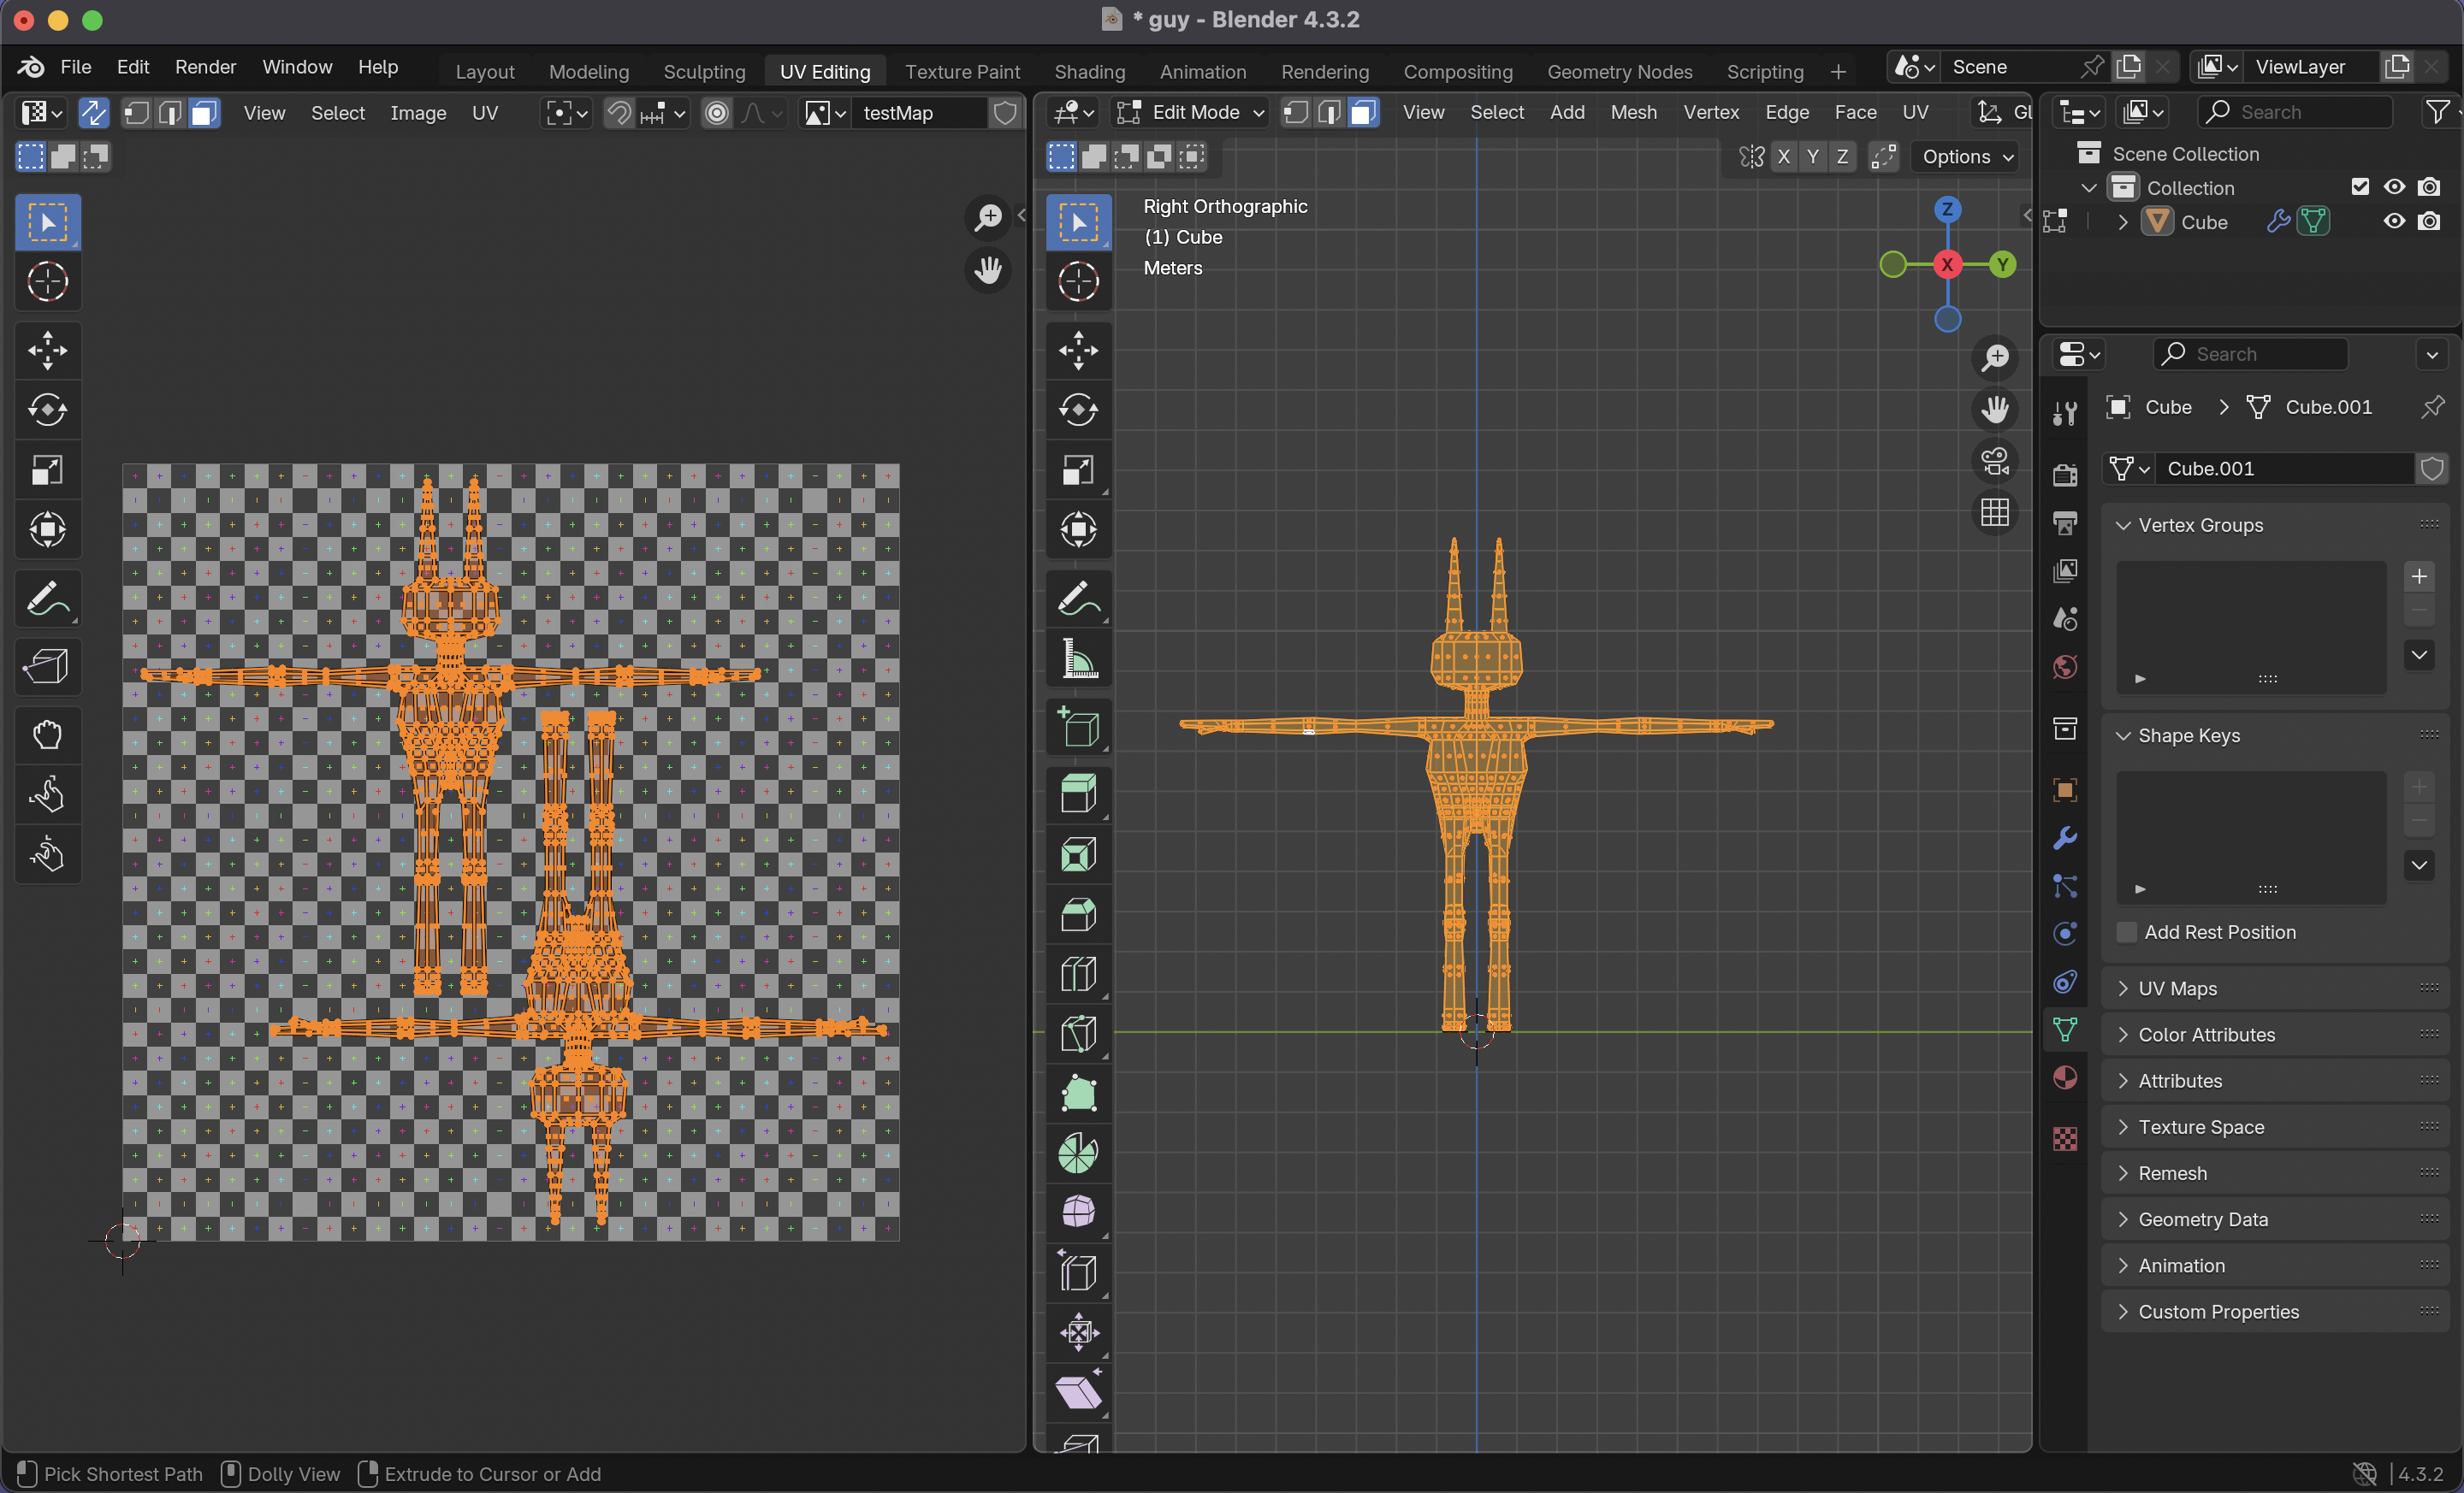
Task: Select the Measure tool in viewport toolbar
Action: tap(1078, 659)
